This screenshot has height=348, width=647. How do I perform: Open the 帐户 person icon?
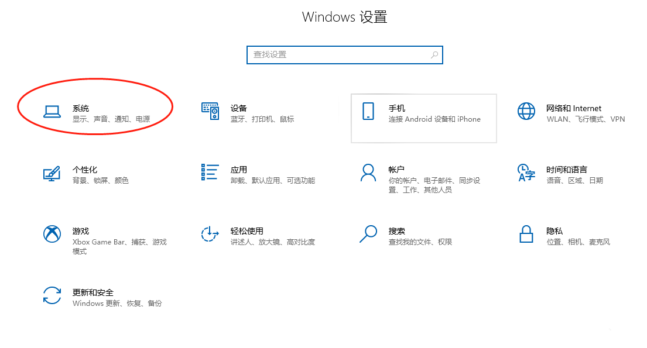[368, 173]
